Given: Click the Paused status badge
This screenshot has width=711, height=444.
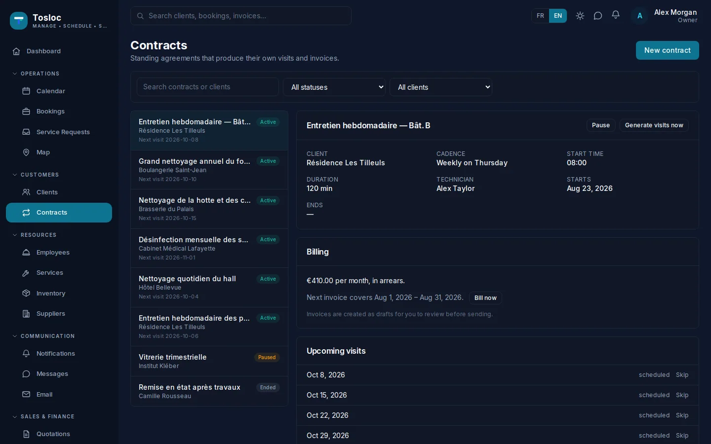Looking at the screenshot, I should click(267, 358).
